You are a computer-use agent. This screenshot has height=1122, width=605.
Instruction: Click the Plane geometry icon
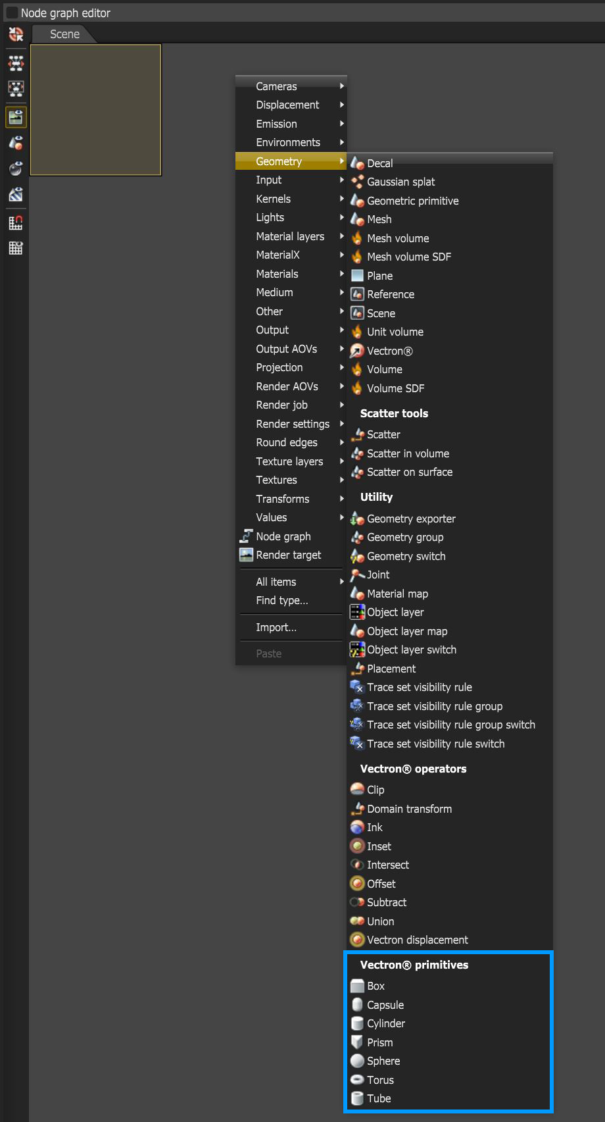[357, 276]
